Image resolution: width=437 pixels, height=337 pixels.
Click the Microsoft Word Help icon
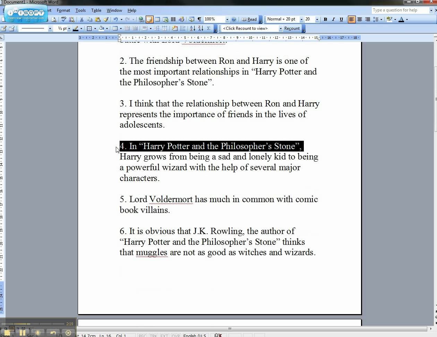click(234, 19)
